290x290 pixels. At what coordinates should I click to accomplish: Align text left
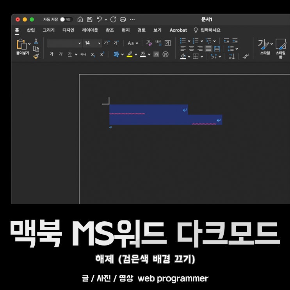tap(183, 49)
